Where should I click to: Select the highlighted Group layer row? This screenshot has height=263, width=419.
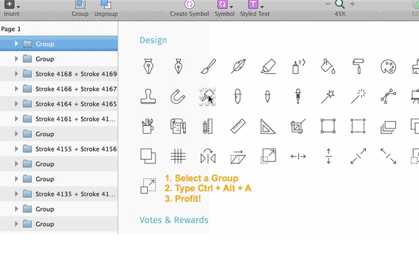[59, 43]
